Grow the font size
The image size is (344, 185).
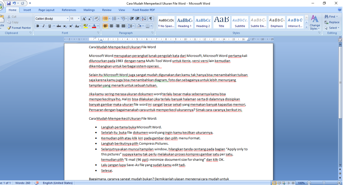tap(84, 19)
